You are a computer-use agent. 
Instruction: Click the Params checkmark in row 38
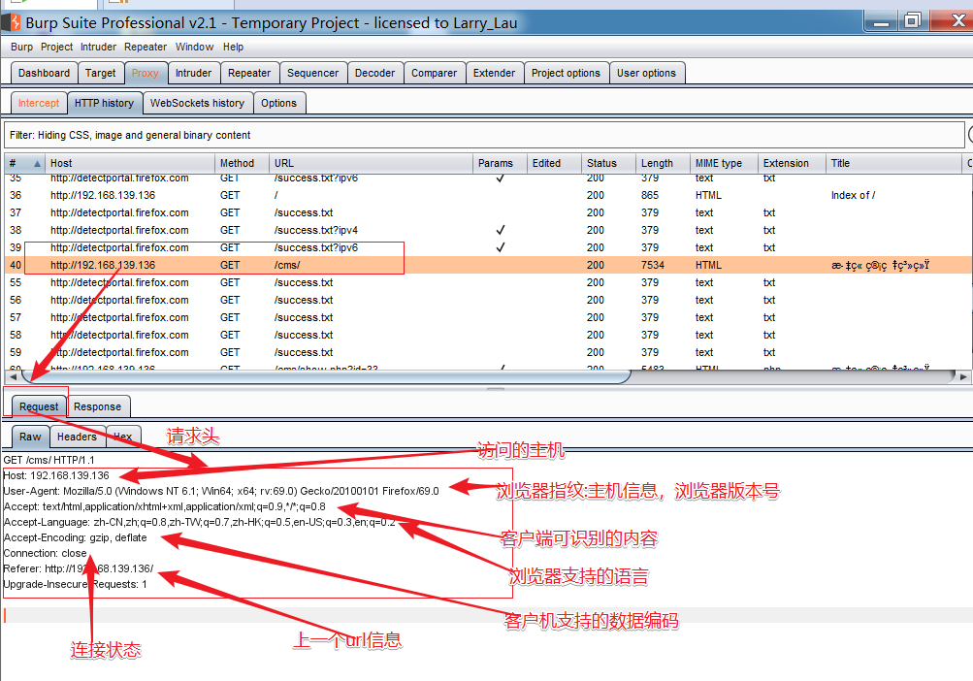[501, 230]
